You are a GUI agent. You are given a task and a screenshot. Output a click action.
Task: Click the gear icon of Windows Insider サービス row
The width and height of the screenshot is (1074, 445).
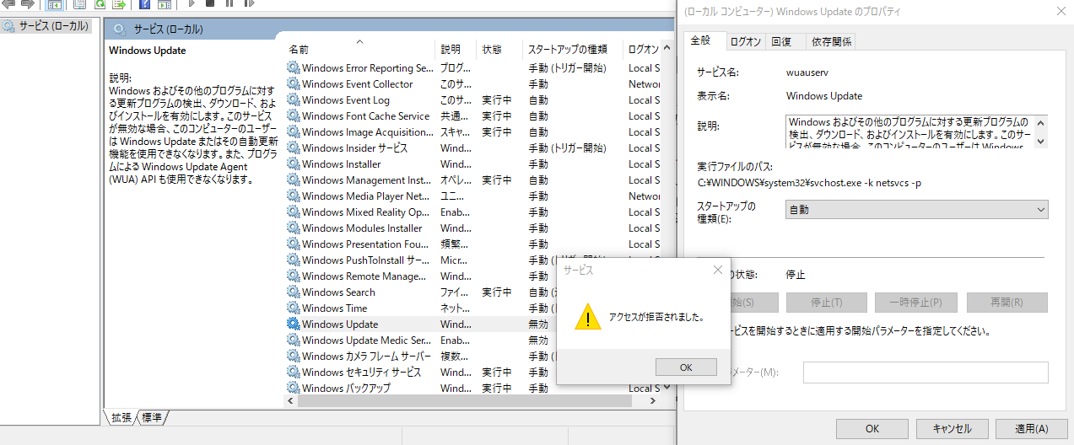point(293,148)
